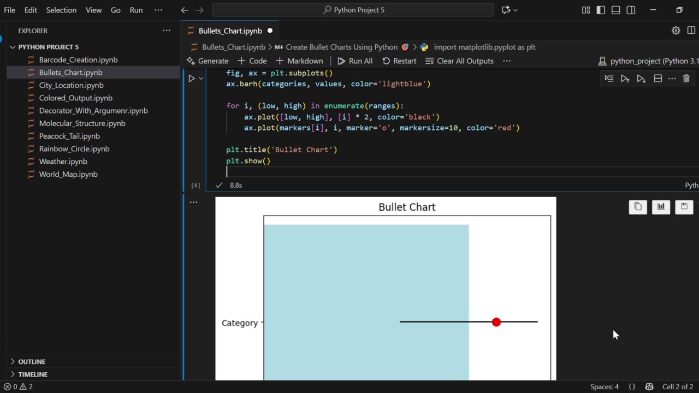Show more menus via title bar ellipsis
The width and height of the screenshot is (699, 393).
pos(158,10)
